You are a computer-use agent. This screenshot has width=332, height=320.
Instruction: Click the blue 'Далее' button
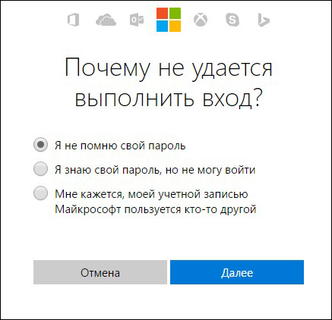point(237,272)
